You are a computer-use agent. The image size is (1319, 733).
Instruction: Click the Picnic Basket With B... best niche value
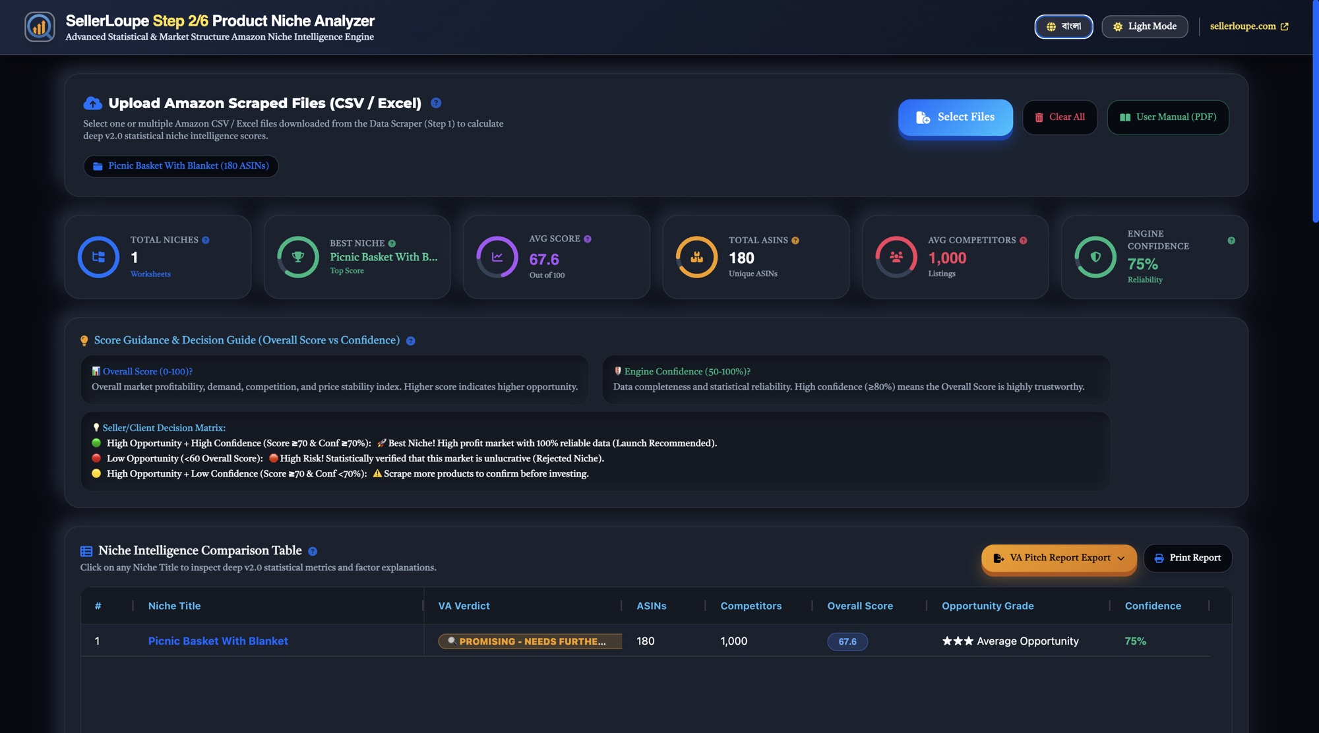pyautogui.click(x=384, y=257)
